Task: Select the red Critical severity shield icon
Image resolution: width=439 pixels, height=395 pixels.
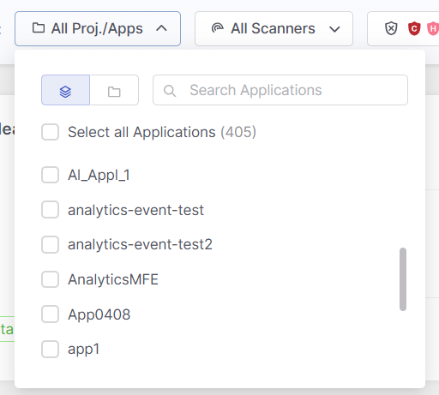Action: [414, 28]
